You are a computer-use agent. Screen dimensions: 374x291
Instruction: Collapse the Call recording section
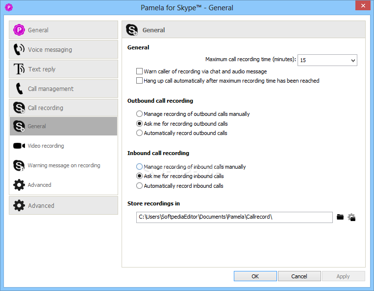pos(63,108)
